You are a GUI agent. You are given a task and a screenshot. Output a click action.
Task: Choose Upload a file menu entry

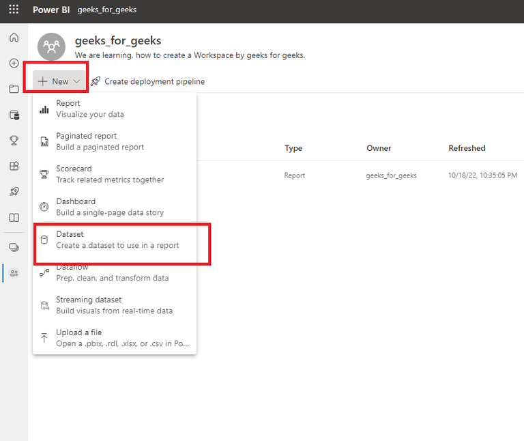(x=115, y=338)
